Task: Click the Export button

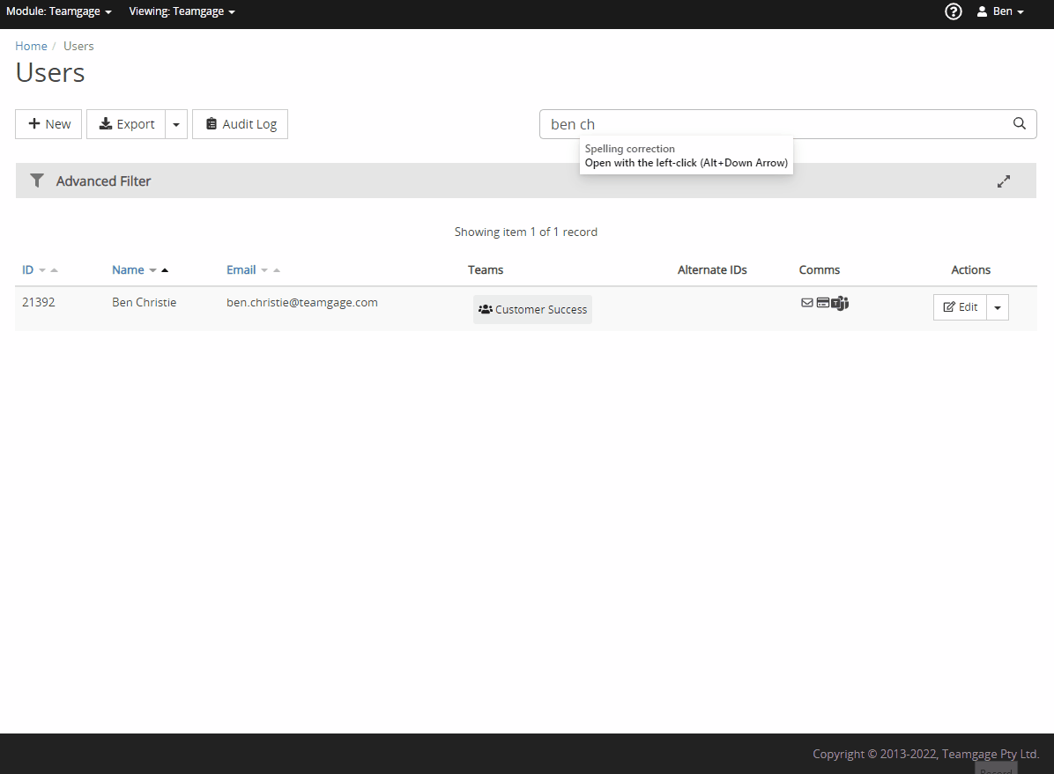Action: (126, 124)
